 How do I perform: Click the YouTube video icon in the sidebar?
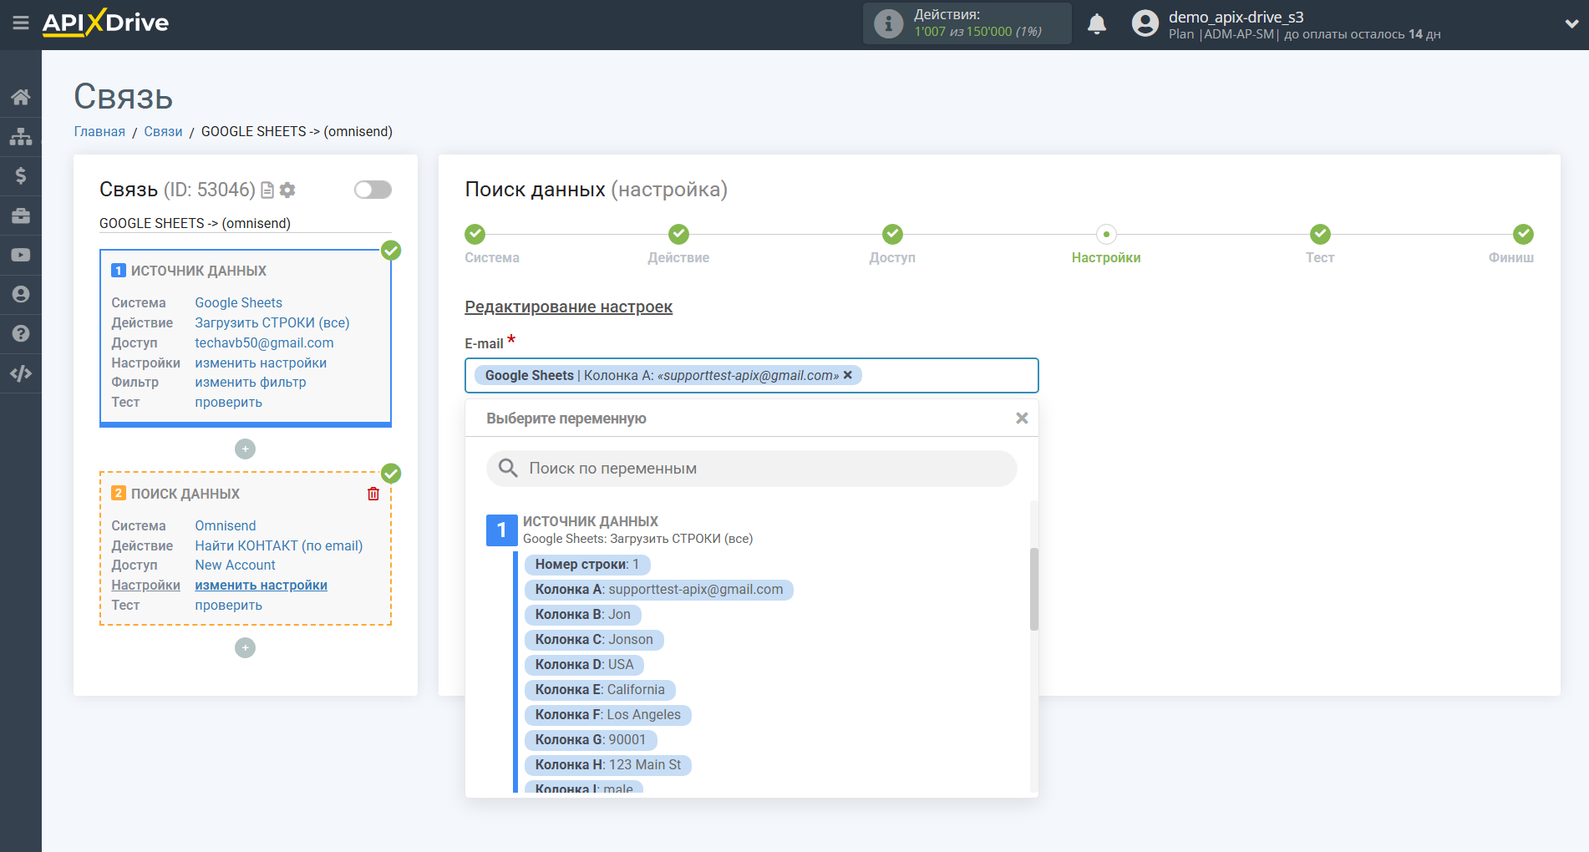coord(21,255)
